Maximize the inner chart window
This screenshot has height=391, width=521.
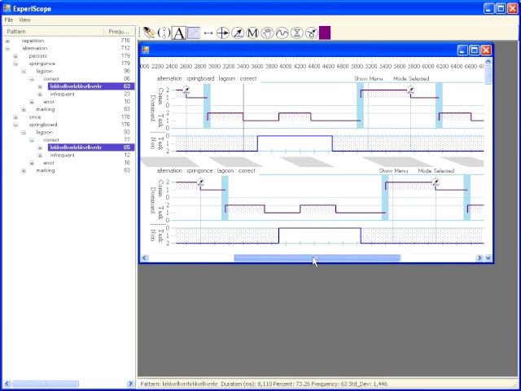(475, 51)
